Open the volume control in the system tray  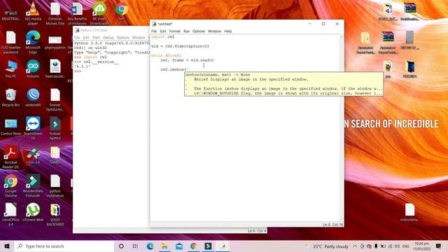397,246
